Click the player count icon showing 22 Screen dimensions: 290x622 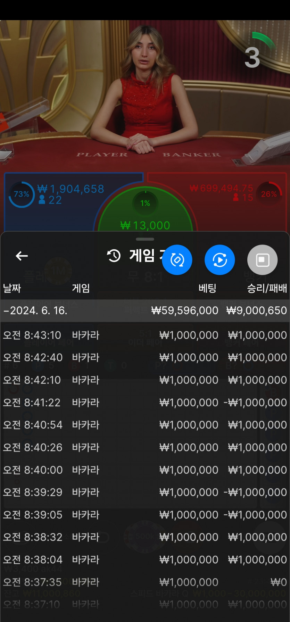point(42,200)
